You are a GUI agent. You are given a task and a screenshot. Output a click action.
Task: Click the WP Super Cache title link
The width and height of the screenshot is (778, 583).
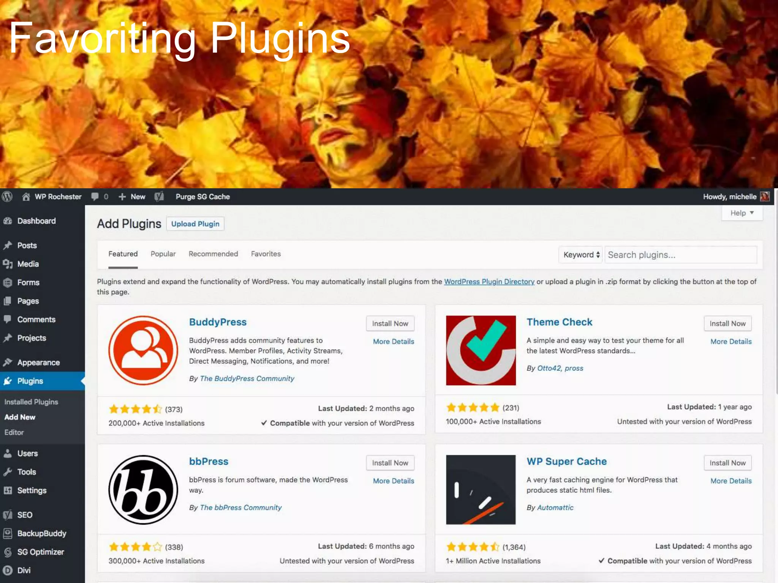point(567,462)
